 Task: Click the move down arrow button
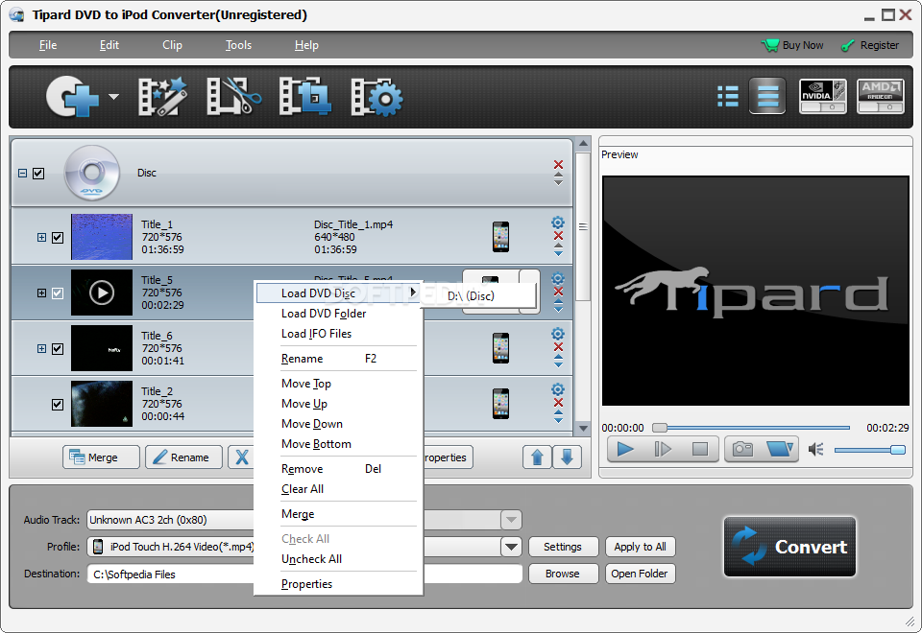[x=567, y=457]
